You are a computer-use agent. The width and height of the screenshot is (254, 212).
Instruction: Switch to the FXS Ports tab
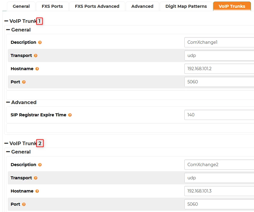[52, 6]
